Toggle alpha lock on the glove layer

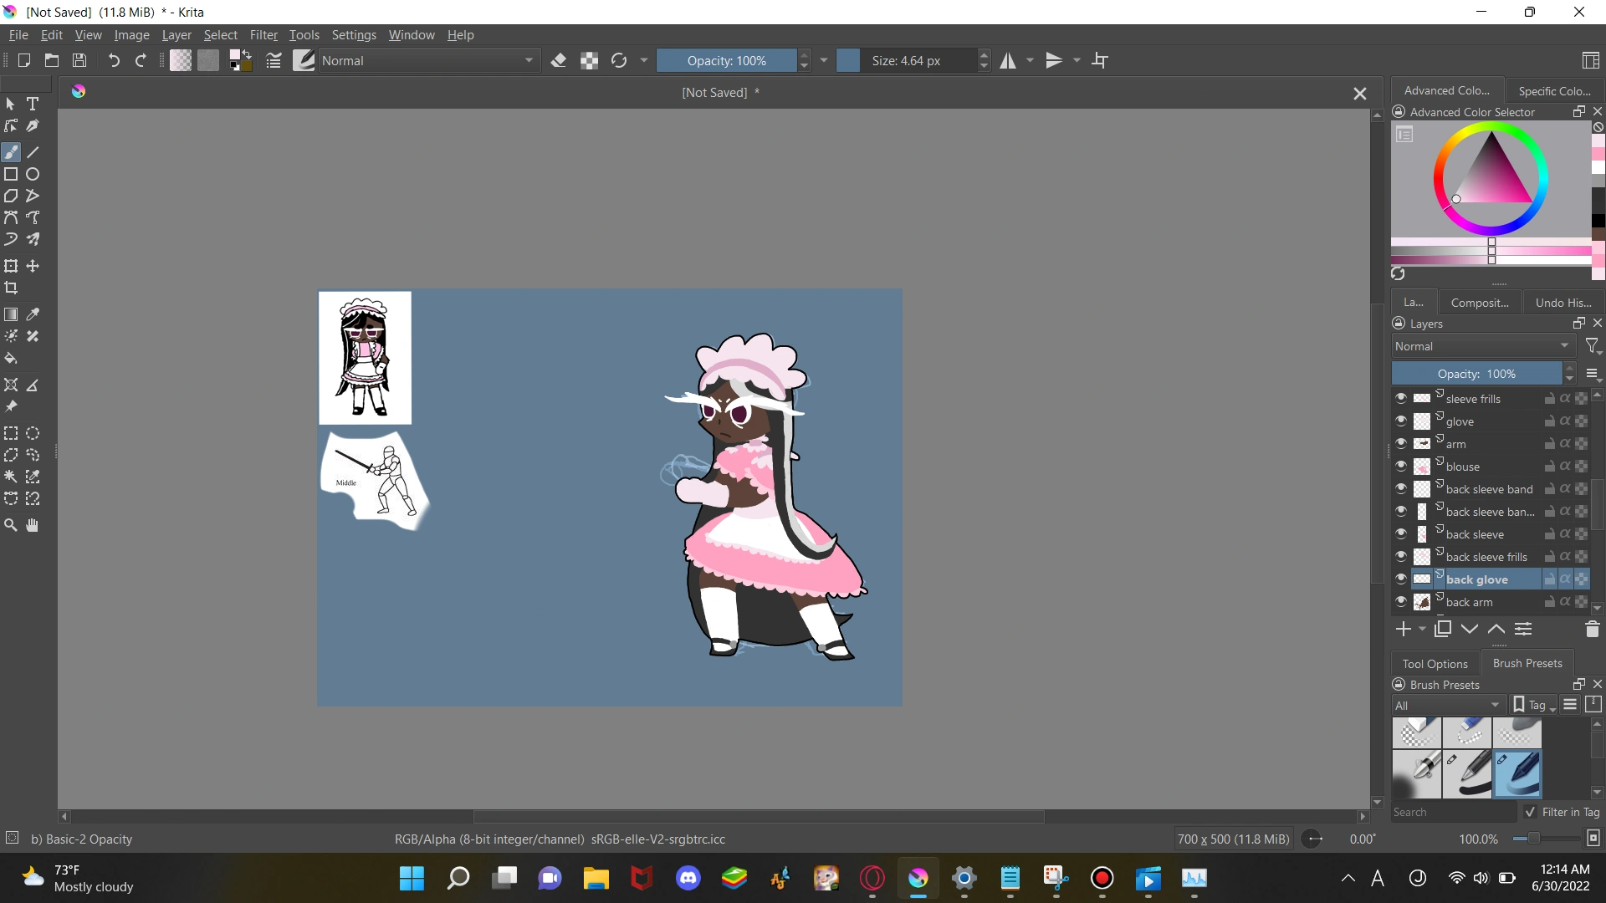tap(1565, 421)
